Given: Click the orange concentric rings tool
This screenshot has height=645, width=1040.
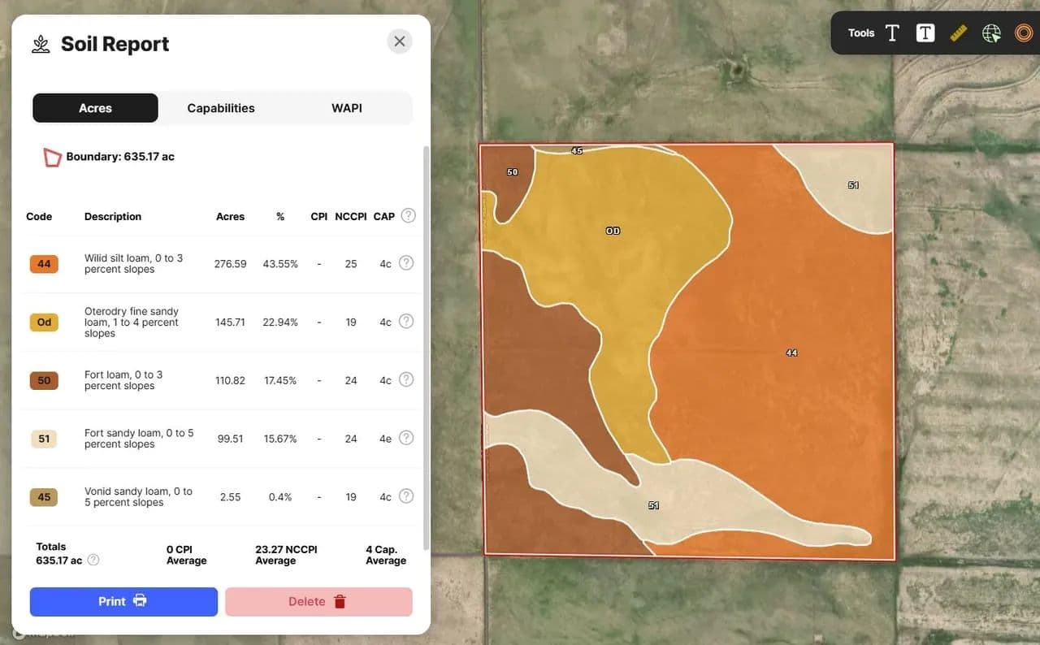Looking at the screenshot, I should [1024, 33].
